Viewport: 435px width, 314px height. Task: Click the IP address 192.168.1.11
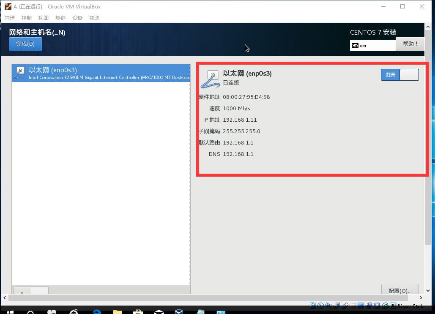(240, 120)
